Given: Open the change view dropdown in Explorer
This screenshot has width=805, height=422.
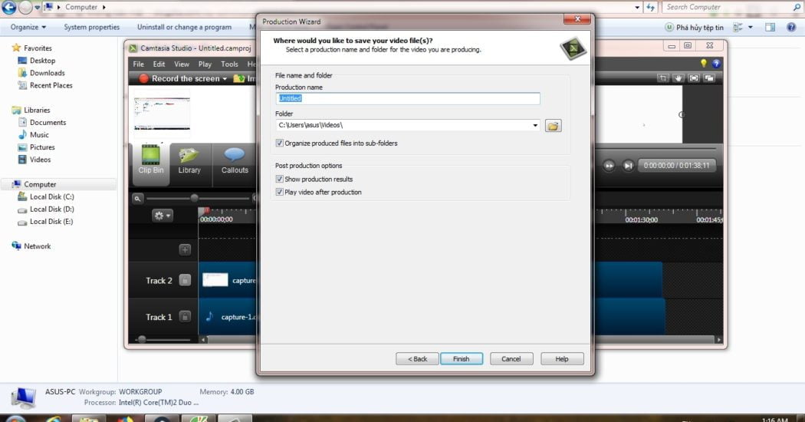Looking at the screenshot, I should (x=750, y=27).
